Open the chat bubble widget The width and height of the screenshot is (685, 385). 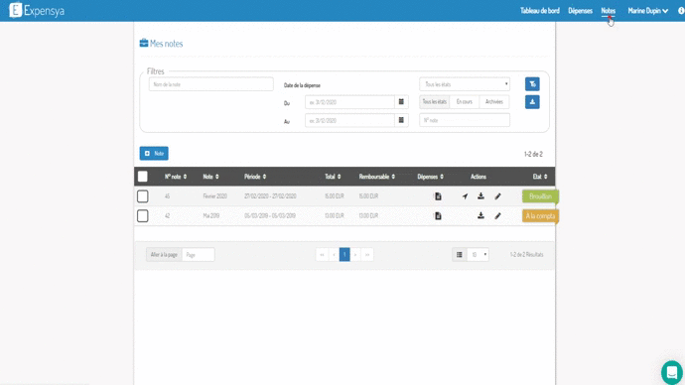671,372
